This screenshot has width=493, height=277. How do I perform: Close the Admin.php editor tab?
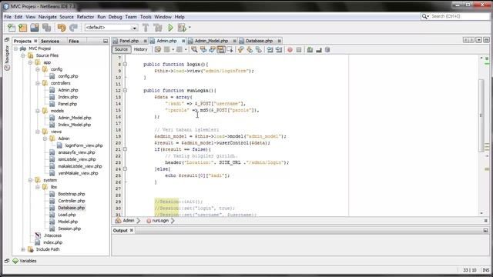183,41
